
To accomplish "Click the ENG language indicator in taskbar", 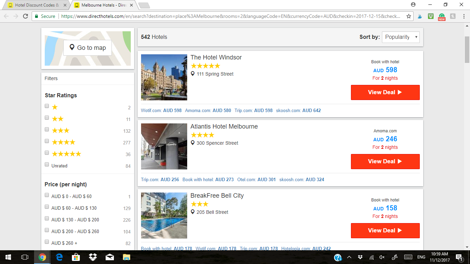I will coord(421,257).
